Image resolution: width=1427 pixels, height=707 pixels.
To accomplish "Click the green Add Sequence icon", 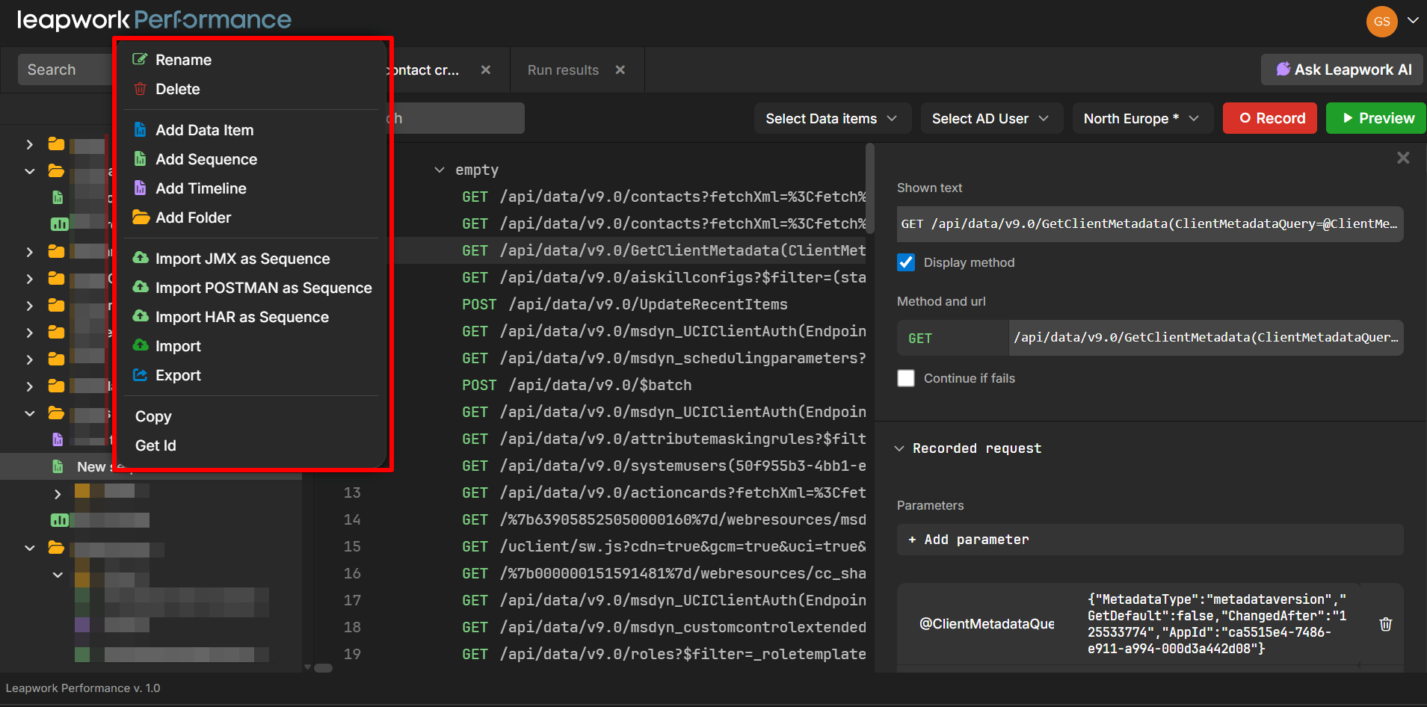I will coord(140,159).
